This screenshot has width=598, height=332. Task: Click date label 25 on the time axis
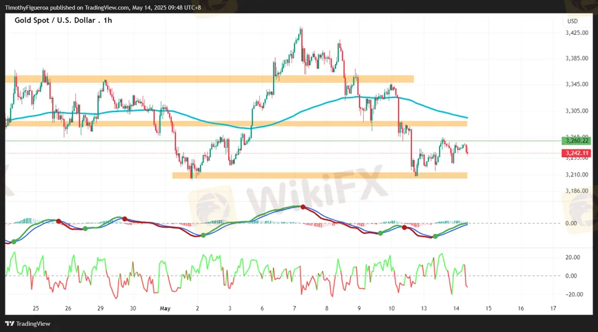[x=36, y=308]
